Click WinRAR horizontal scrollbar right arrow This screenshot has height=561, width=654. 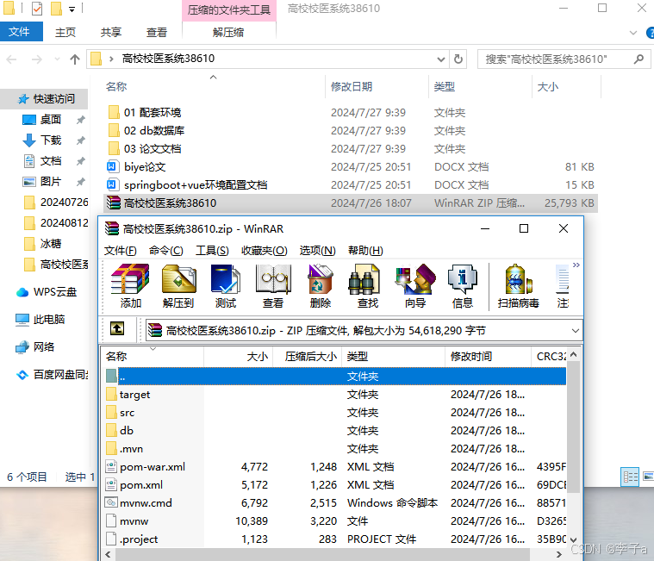559,554
